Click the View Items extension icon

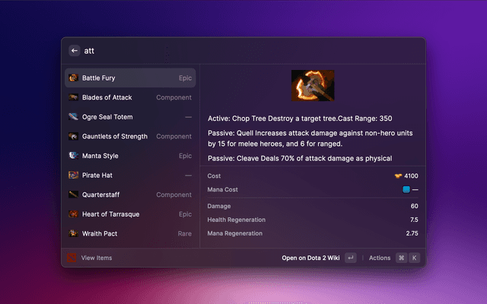tap(72, 258)
